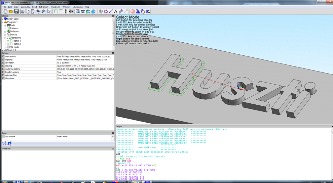Switch to the XY view icon
This screenshot has height=183, width=333.
click(83, 11)
